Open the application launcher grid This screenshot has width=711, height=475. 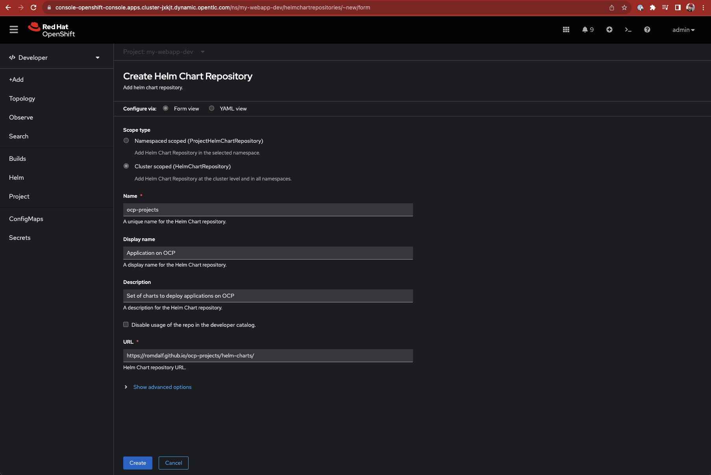coord(566,30)
